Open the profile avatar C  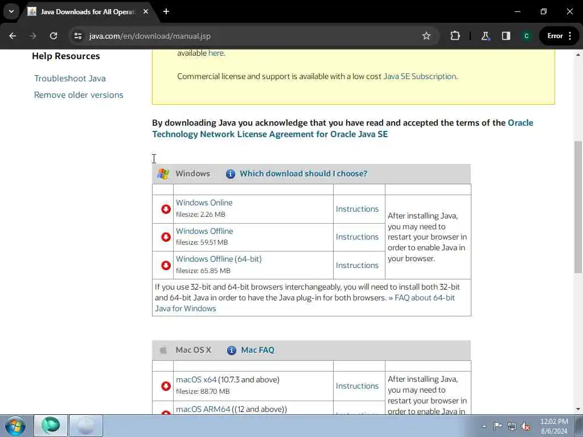pyautogui.click(x=526, y=36)
